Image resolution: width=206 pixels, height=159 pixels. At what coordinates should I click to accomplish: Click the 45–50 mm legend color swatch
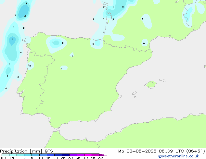coord(96,155)
